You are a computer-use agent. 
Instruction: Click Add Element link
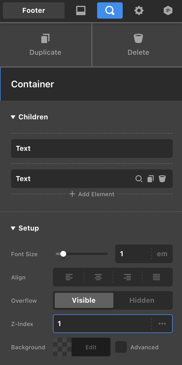(92, 194)
